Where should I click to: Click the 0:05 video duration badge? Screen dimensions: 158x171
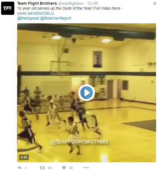(x=24, y=157)
